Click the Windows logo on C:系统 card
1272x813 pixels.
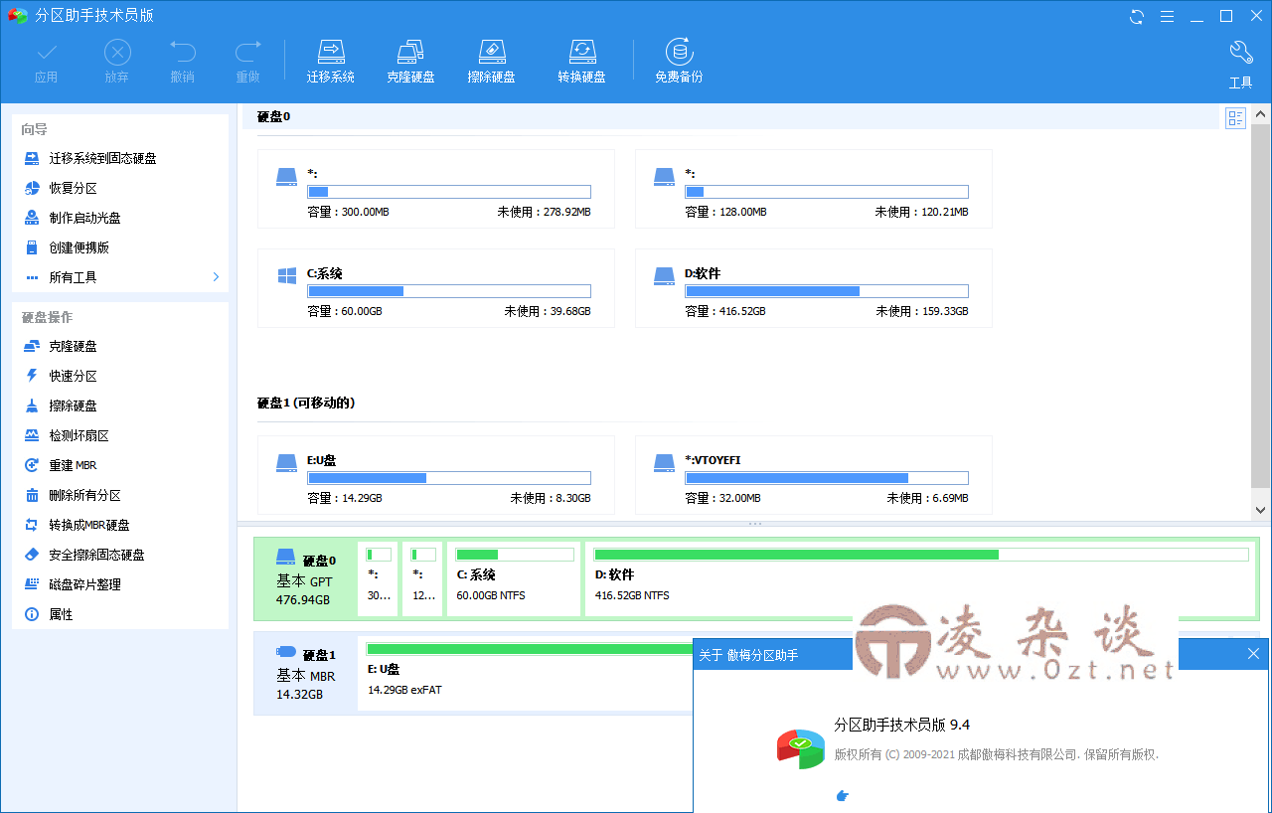point(287,276)
